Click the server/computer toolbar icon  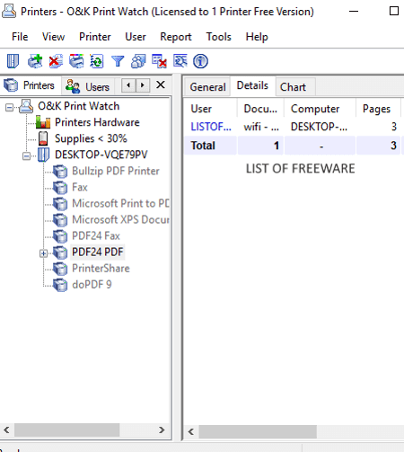pos(13,61)
